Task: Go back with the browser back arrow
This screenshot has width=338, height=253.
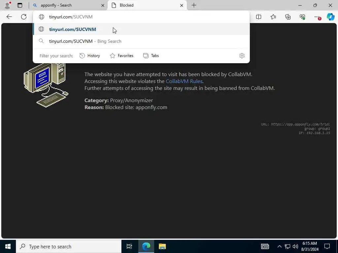Action: (9, 17)
